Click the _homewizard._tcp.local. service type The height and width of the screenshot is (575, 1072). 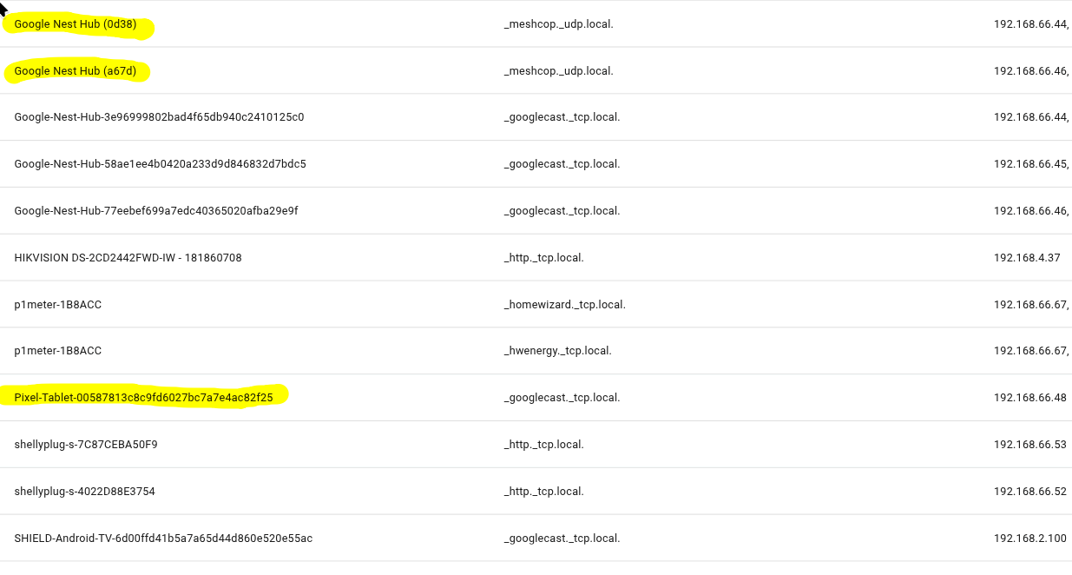[564, 305]
